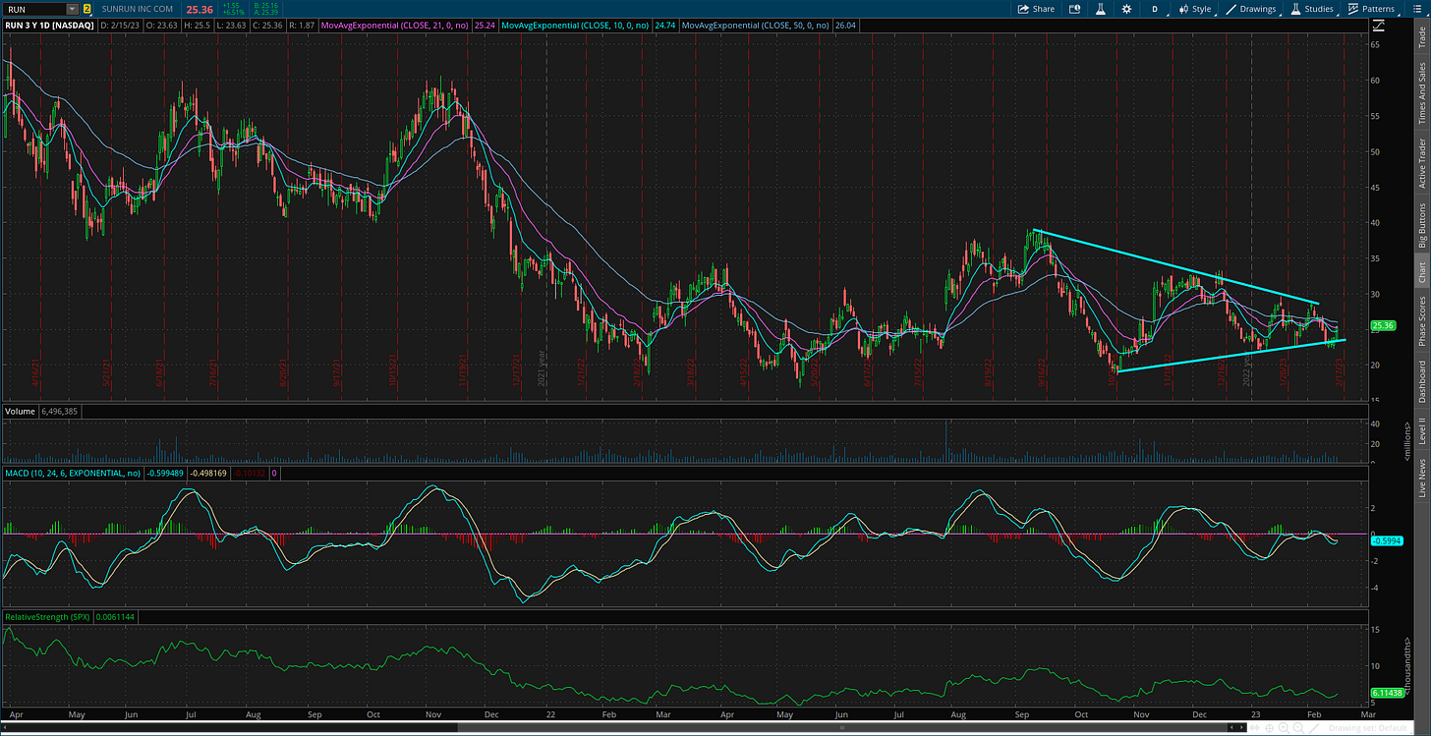Click the drawing line tool icon at bottom
1431x736 pixels.
pyautogui.click(x=1316, y=728)
